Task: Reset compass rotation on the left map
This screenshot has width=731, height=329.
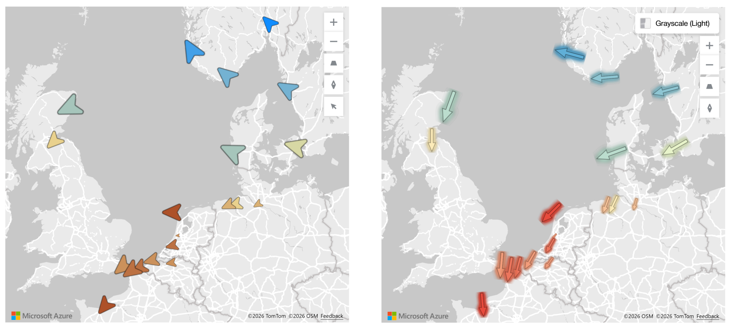Action: (333, 85)
